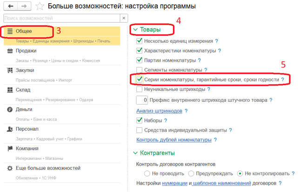Screen dimensions: 306x192
Task: Enable Сегменты номенклатуры checkbox
Action: (140, 70)
